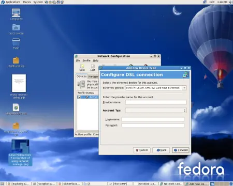Switch to NicheFlixxx taskbar window

pos(69,184)
